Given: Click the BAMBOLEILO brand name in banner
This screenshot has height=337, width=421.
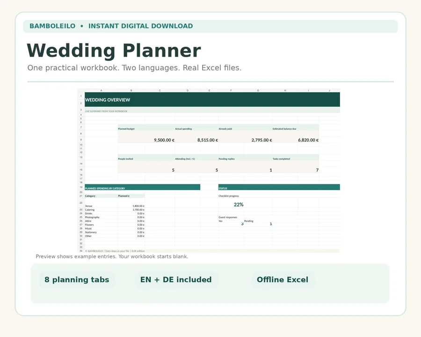Looking at the screenshot, I should tap(52, 26).
